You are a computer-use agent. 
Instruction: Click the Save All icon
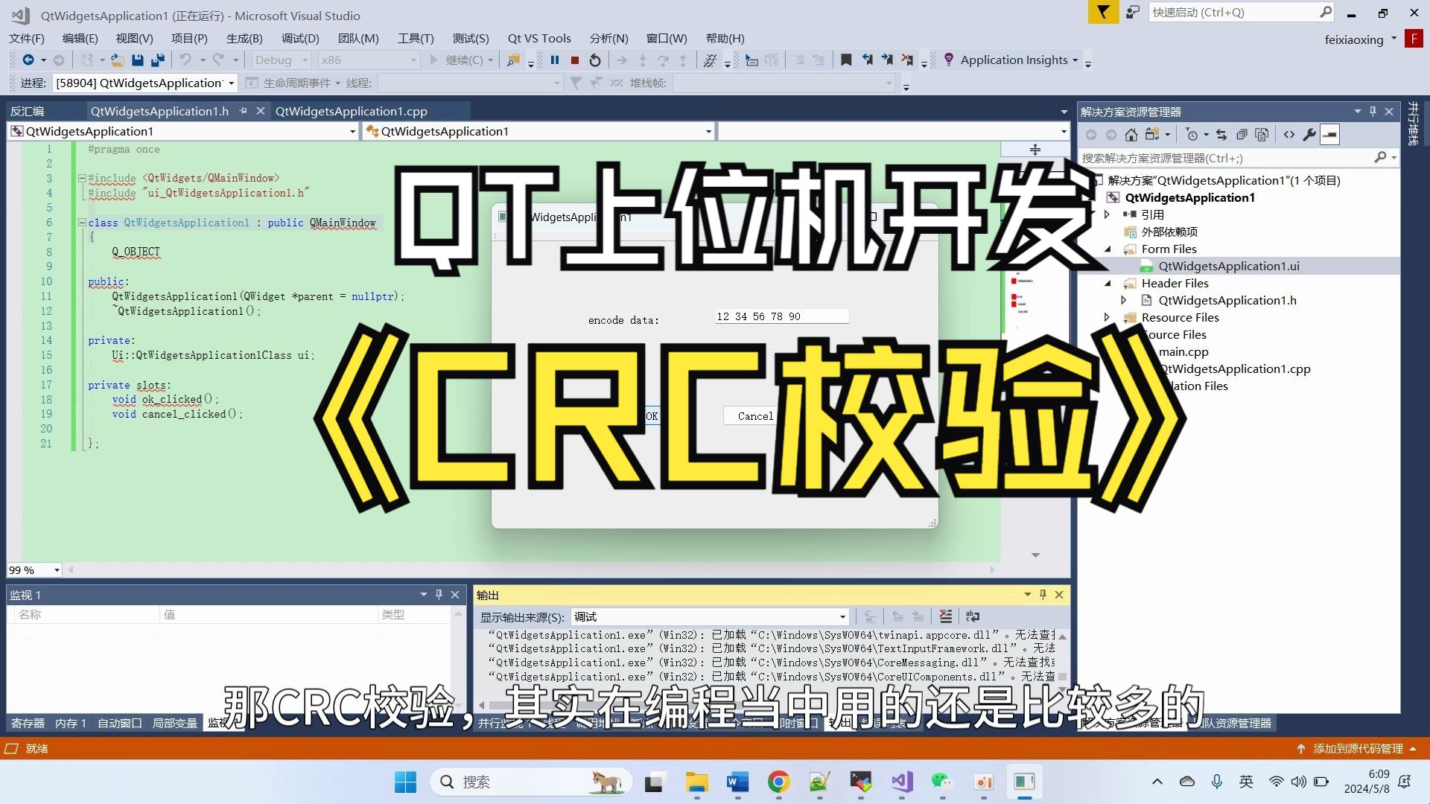(x=157, y=60)
